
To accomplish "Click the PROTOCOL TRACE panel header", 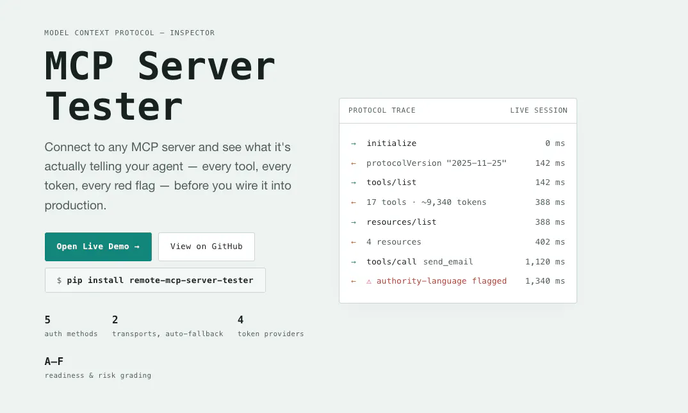I will point(382,111).
